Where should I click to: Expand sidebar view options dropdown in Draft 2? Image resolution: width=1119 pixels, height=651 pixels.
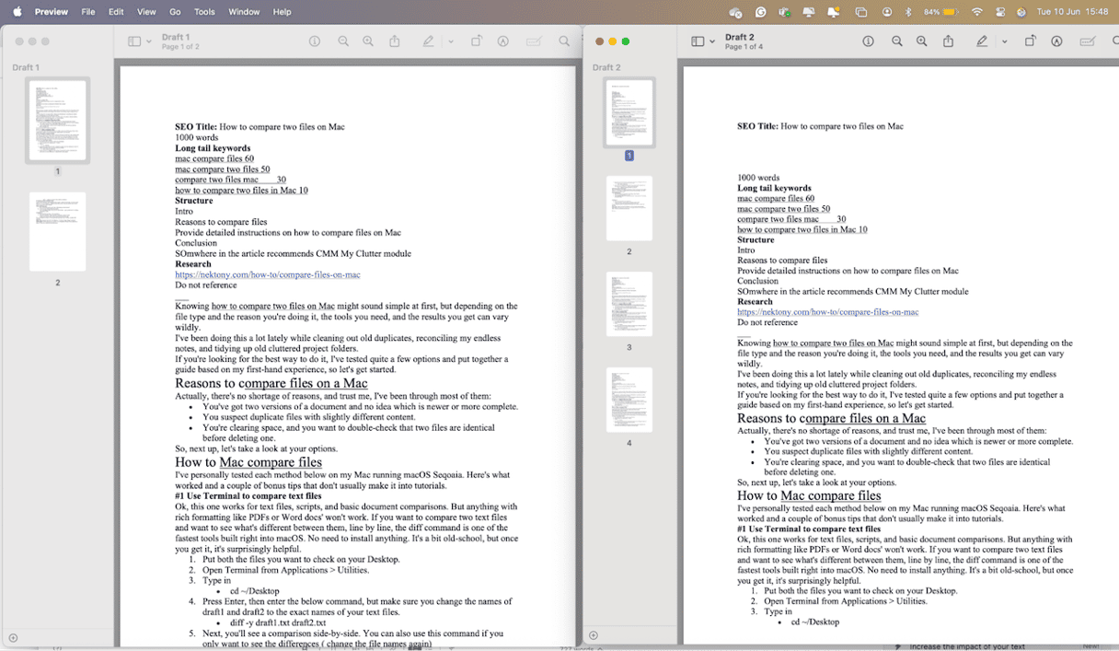tap(712, 41)
